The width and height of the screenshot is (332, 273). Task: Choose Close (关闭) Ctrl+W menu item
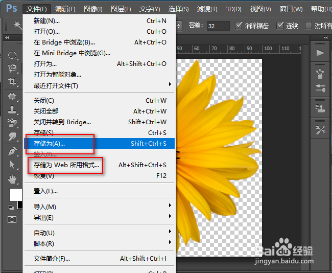pyautogui.click(x=99, y=101)
